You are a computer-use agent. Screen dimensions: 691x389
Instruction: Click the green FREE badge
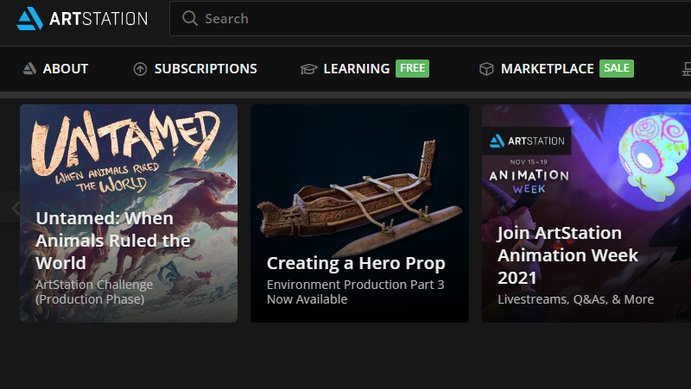click(x=413, y=68)
